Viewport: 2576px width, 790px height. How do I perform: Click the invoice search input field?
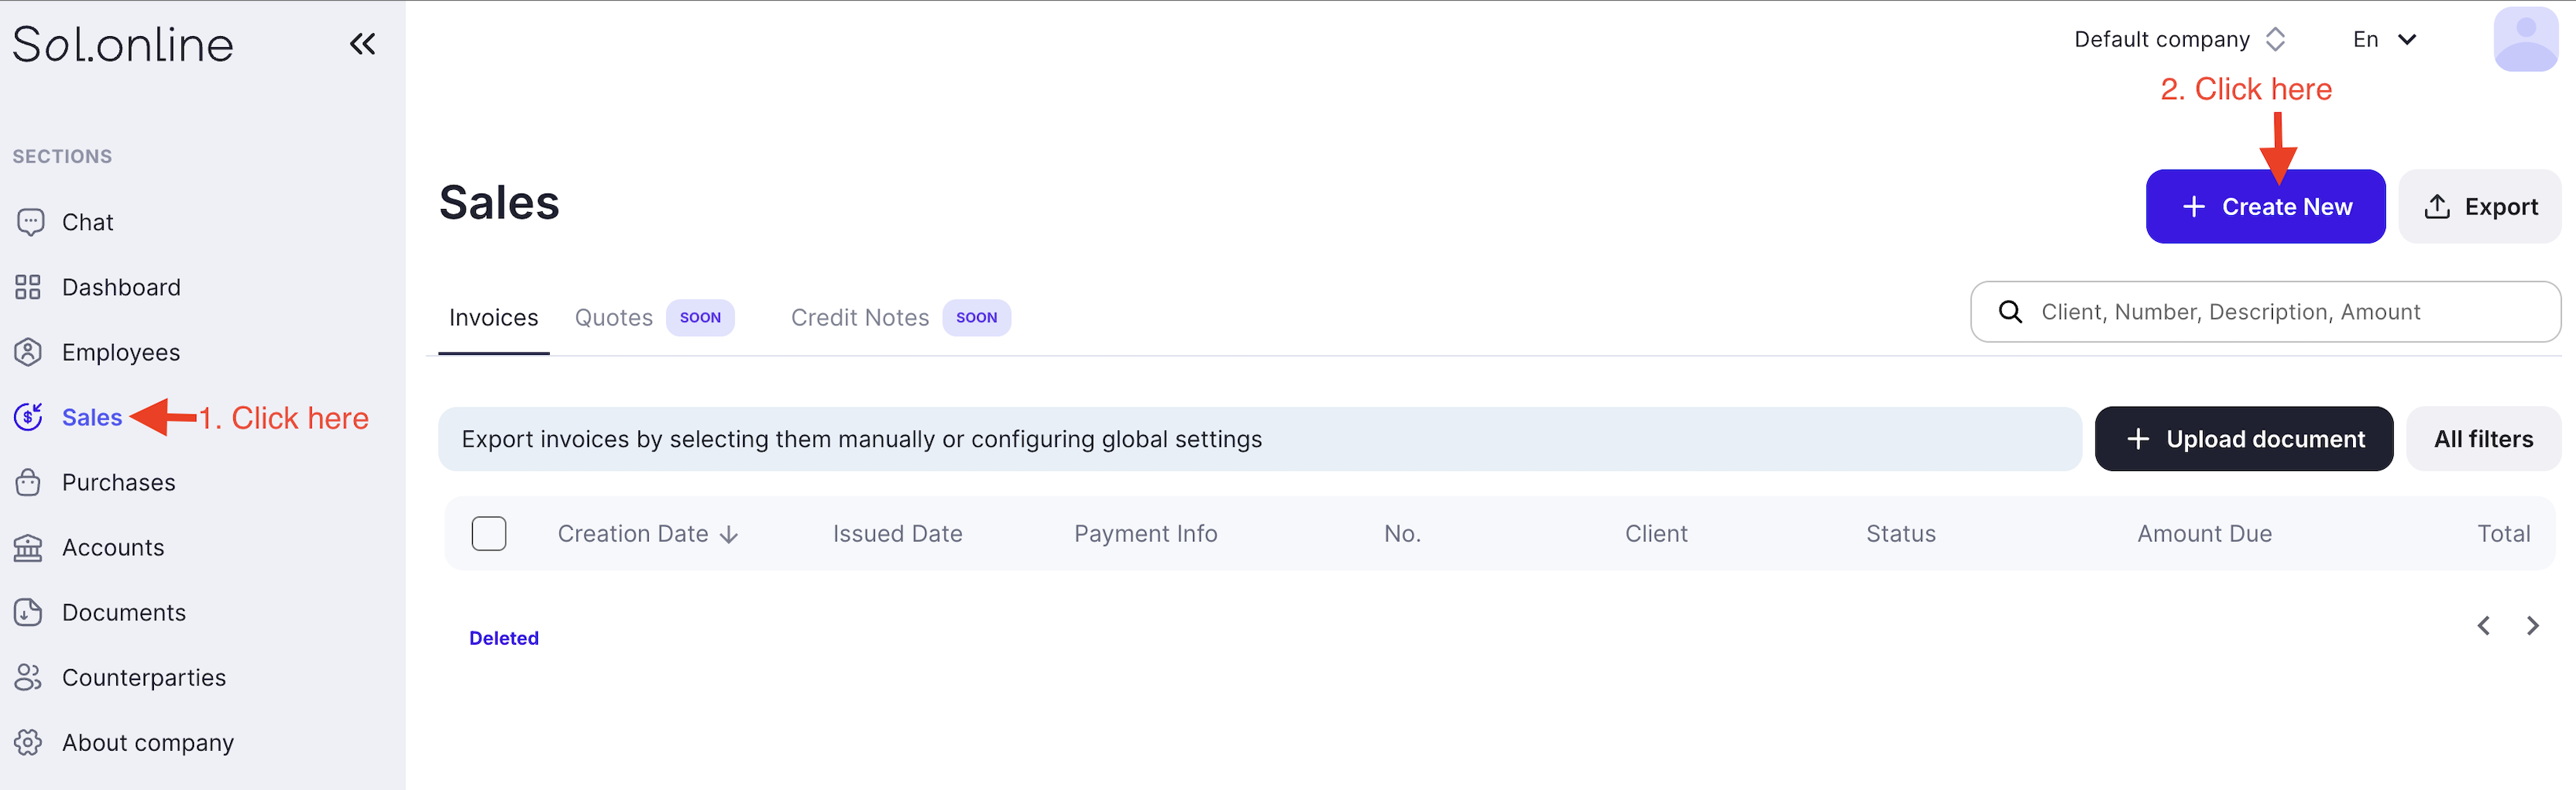2280,312
